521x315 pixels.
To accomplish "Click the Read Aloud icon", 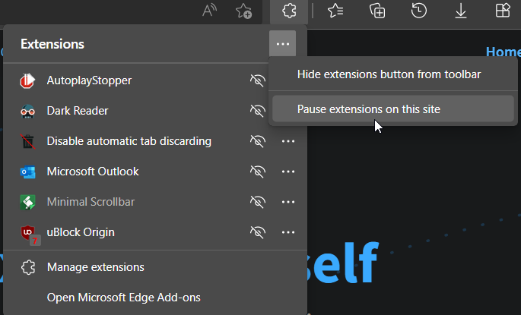I will click(210, 11).
